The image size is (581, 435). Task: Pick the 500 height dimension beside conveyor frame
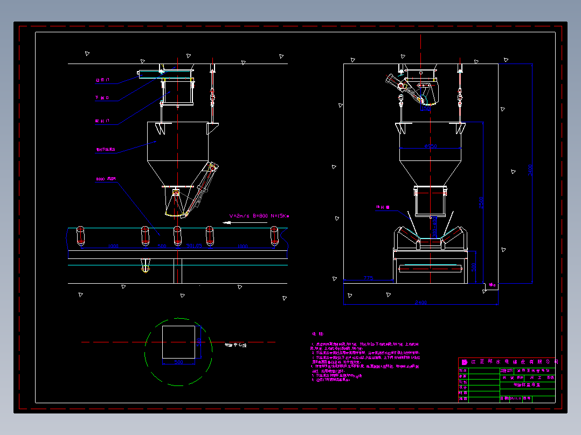tap(474, 267)
